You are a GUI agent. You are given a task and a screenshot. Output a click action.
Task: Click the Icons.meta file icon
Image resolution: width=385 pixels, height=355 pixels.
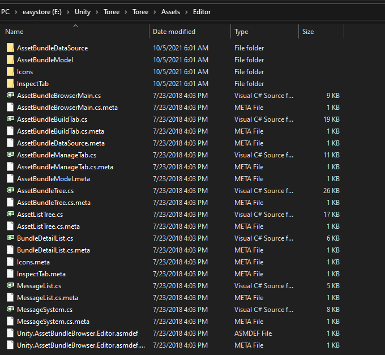pyautogui.click(x=10, y=262)
